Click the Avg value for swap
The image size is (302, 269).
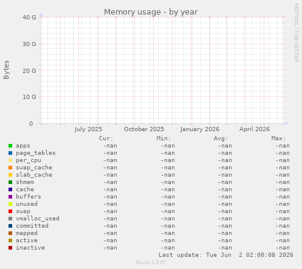click(x=225, y=211)
